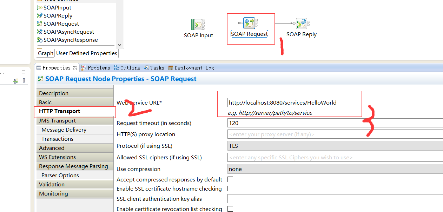Open the WS Extensions section
Screen dimensions: 443x212
click(75, 157)
